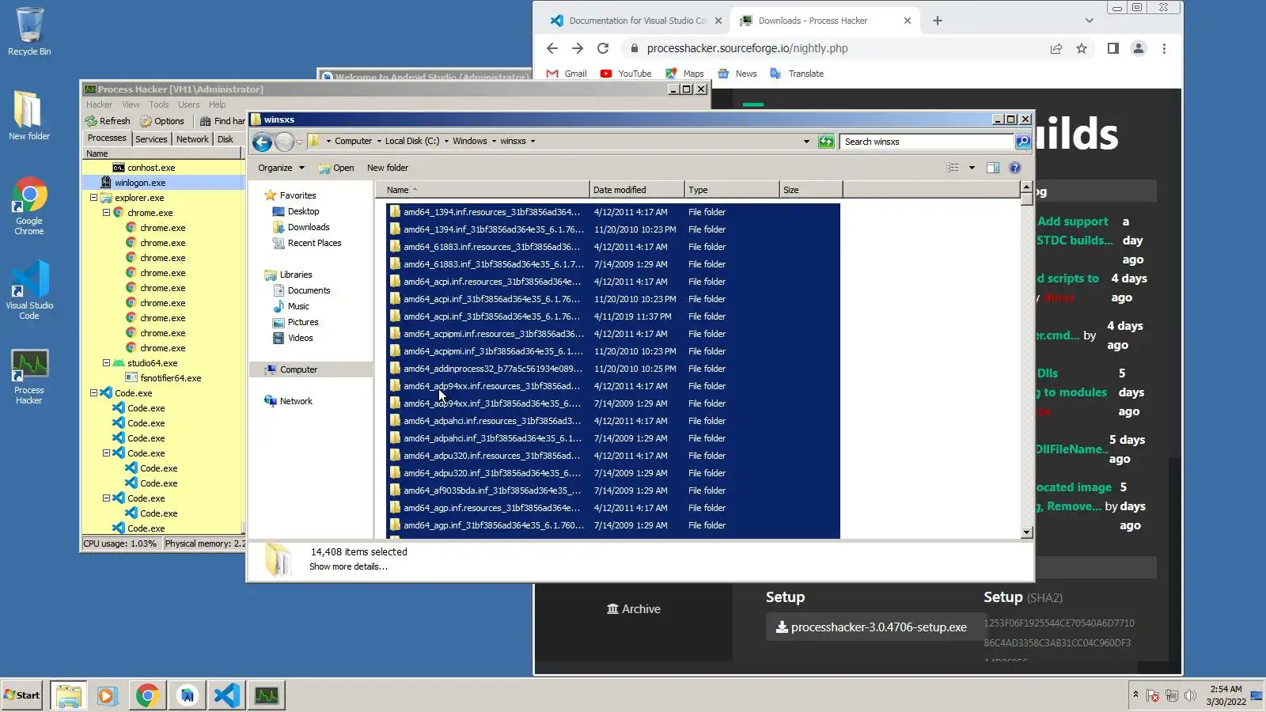
Task: Expand the Windows breadcrumb dropdown arrow
Action: click(494, 142)
